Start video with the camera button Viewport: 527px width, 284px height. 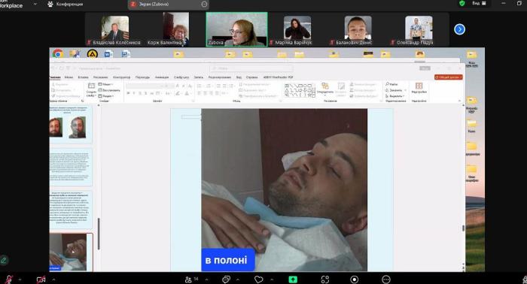pyautogui.click(x=41, y=279)
